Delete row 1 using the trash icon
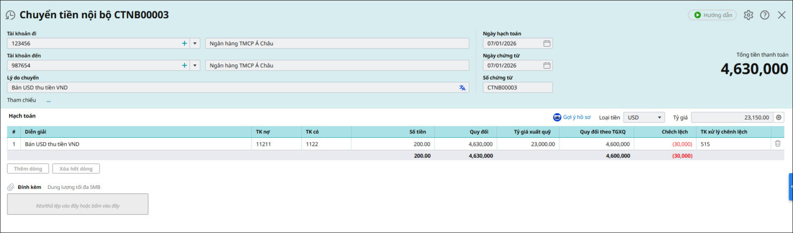Screen dimensions: 793x233 (x=778, y=144)
